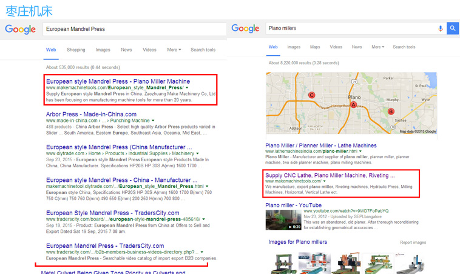Screen dimensions: 460x274
Task: Click third image thumbnail under Images for Plano millers
Action: point(347,263)
